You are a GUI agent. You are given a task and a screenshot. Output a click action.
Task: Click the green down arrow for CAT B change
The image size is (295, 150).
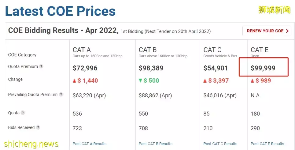[141, 80]
